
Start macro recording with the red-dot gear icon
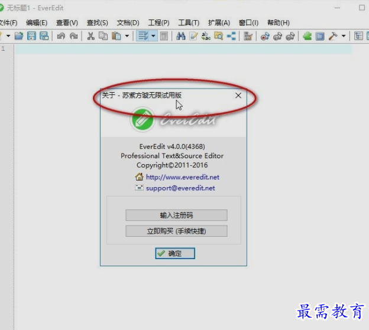[x=265, y=36]
